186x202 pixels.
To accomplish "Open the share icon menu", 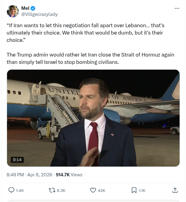I will (175, 190).
